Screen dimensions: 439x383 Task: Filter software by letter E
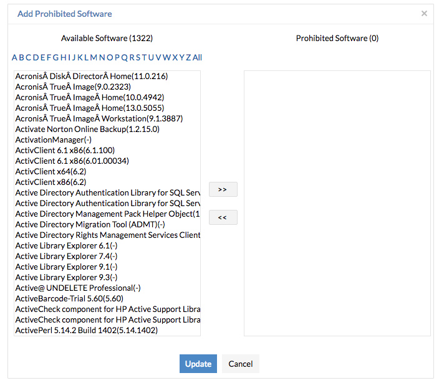(43, 57)
